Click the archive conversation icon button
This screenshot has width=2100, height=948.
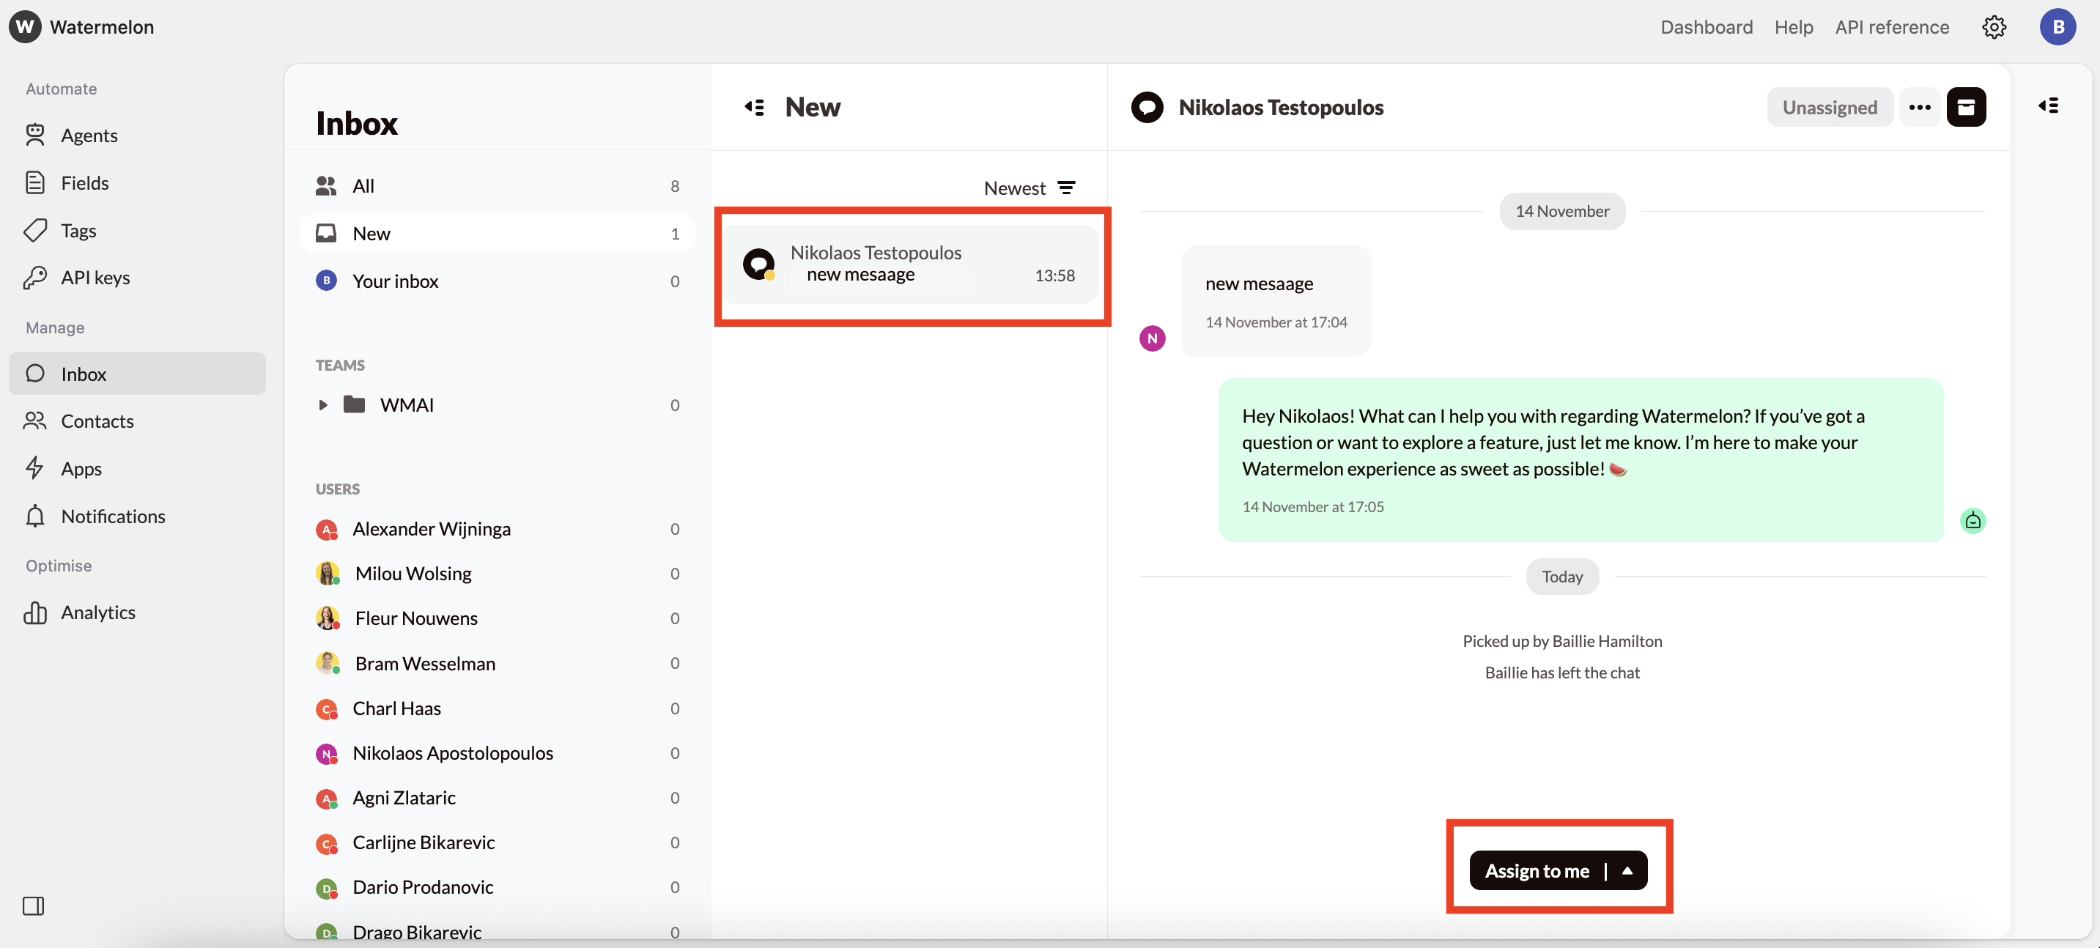1965,107
